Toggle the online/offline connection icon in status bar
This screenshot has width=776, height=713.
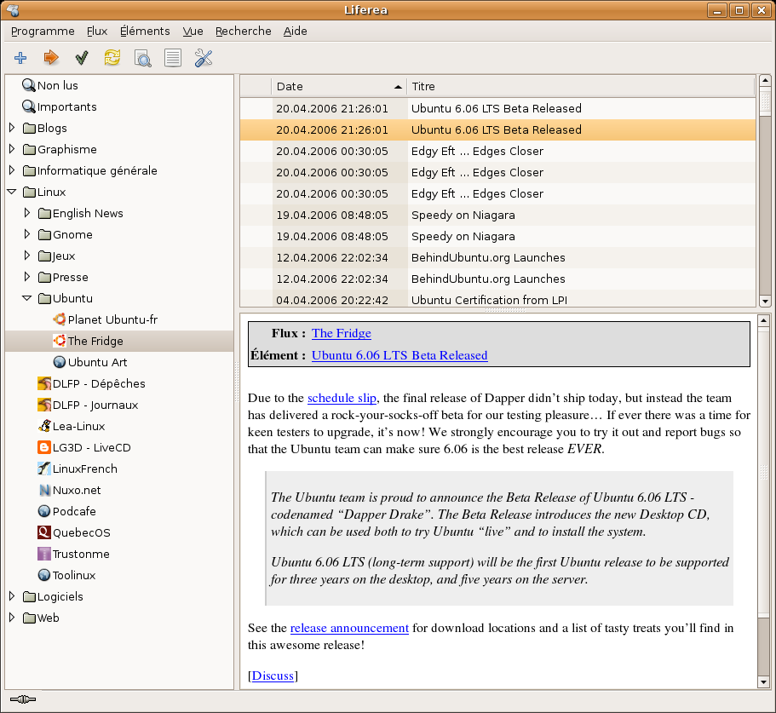coord(22,699)
